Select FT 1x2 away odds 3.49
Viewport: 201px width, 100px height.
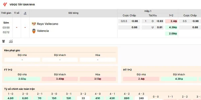point(60,79)
